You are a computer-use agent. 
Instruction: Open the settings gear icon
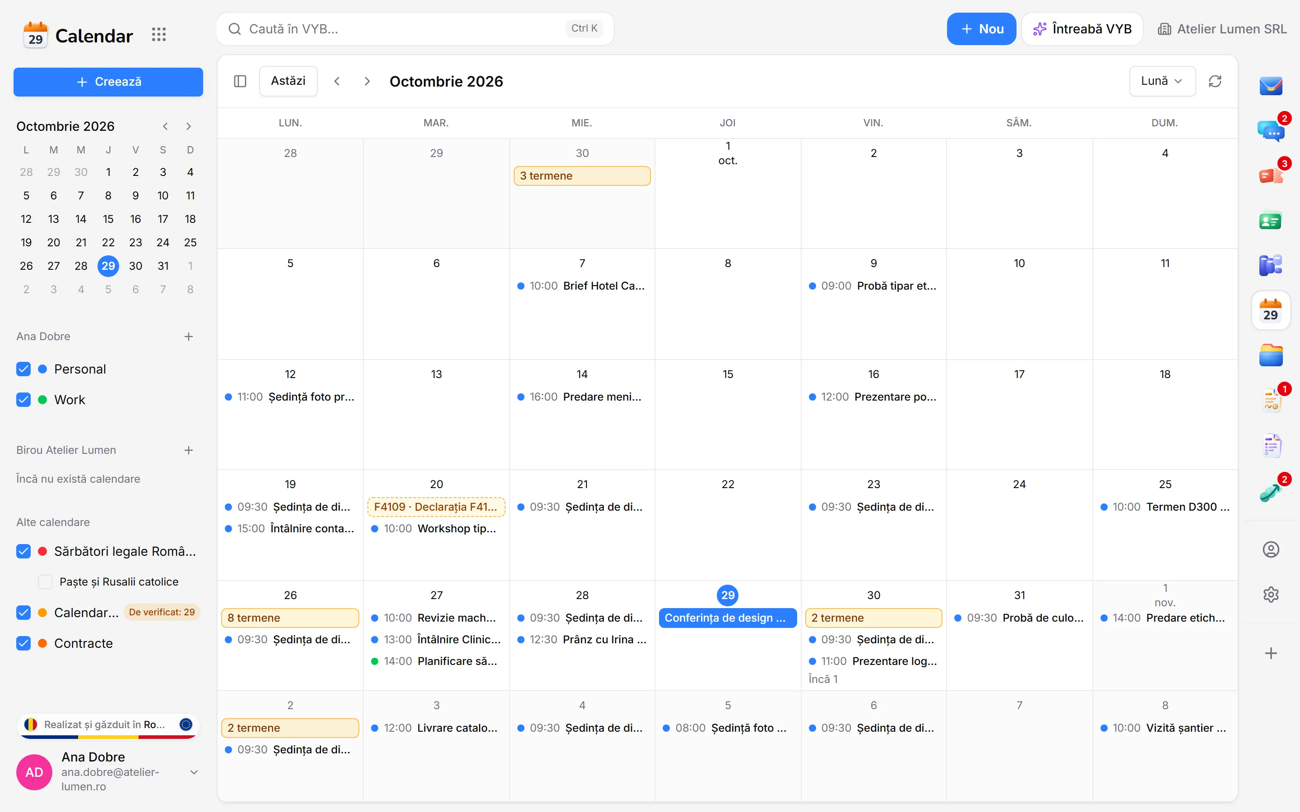(x=1271, y=595)
